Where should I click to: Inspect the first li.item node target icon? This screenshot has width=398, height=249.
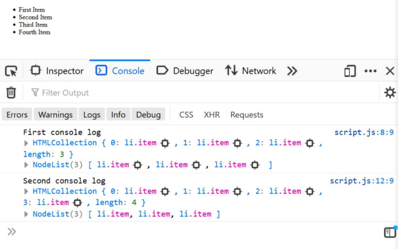(165, 143)
